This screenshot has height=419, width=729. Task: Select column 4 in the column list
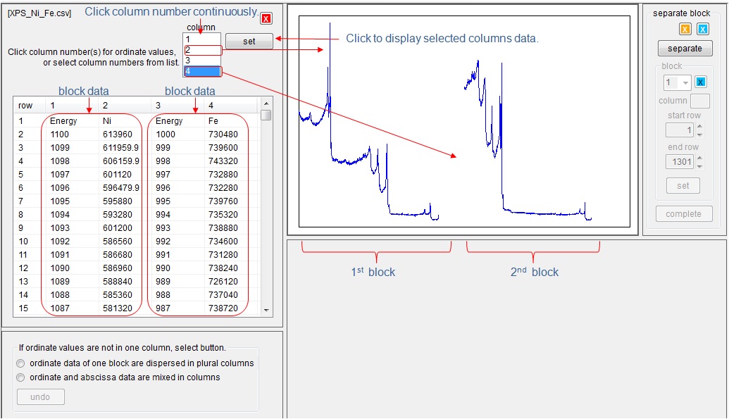pos(202,71)
